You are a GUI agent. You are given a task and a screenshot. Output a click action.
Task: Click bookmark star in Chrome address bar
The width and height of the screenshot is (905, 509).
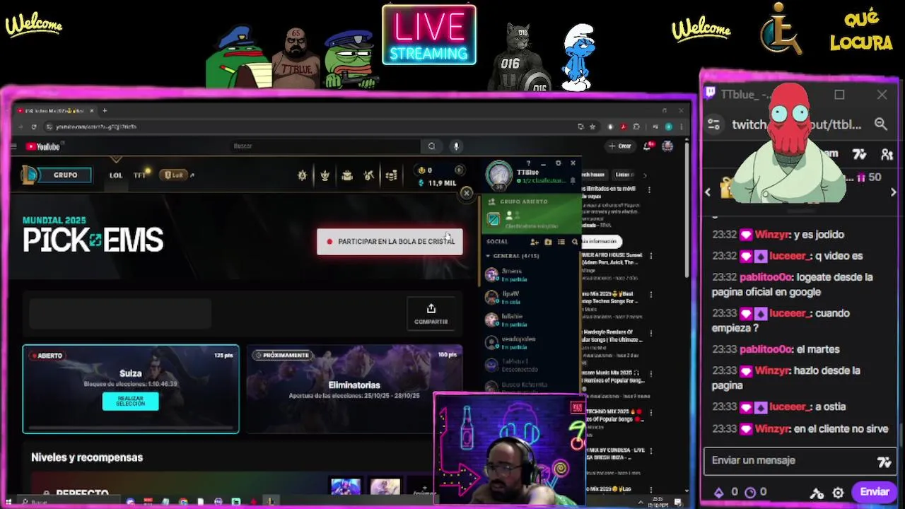point(592,127)
